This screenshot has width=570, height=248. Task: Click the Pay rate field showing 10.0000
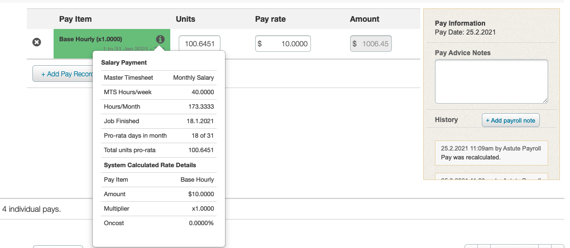283,43
